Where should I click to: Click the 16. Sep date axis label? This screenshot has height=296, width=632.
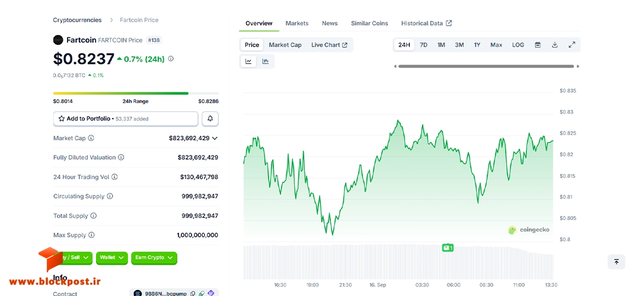click(378, 285)
